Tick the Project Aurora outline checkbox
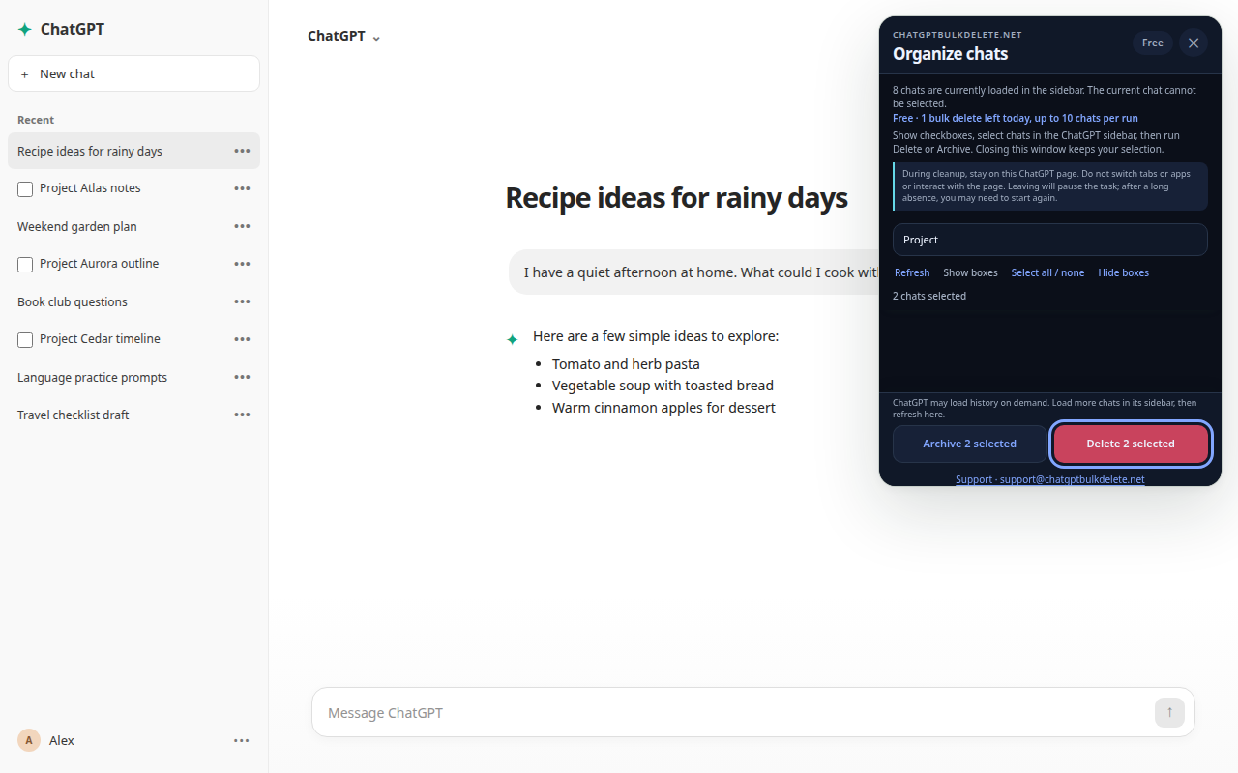The image size is (1238, 773). pyautogui.click(x=25, y=265)
